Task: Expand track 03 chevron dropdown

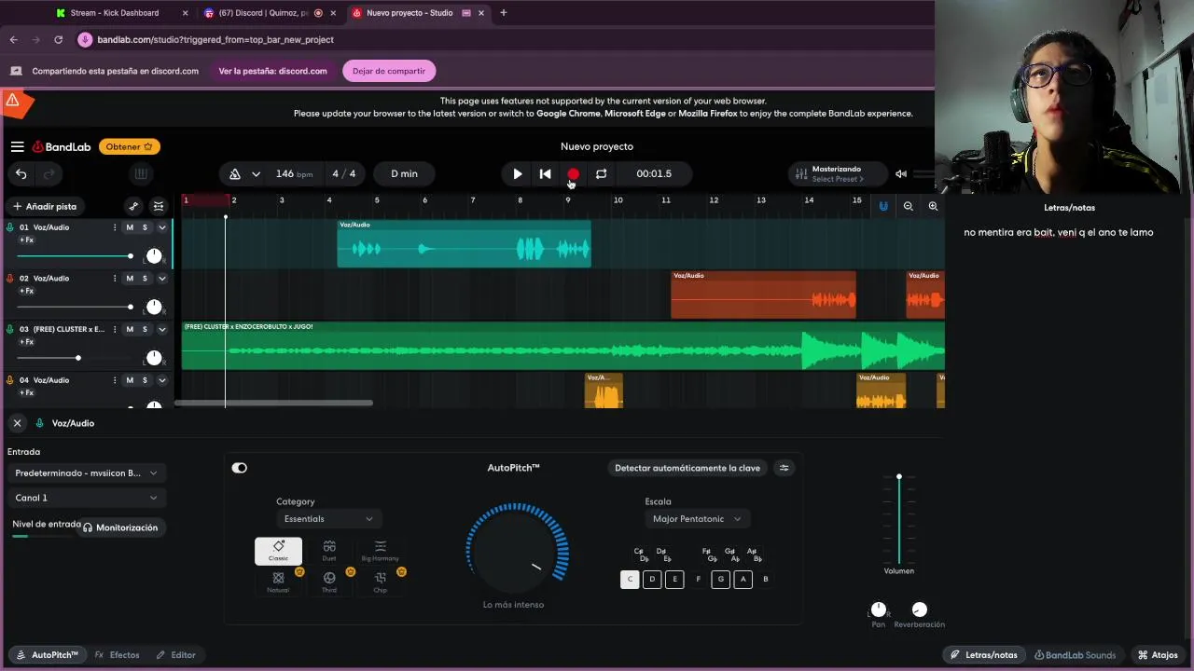Action: point(161,329)
